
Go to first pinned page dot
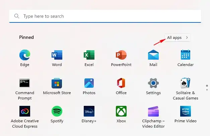point(207,86)
